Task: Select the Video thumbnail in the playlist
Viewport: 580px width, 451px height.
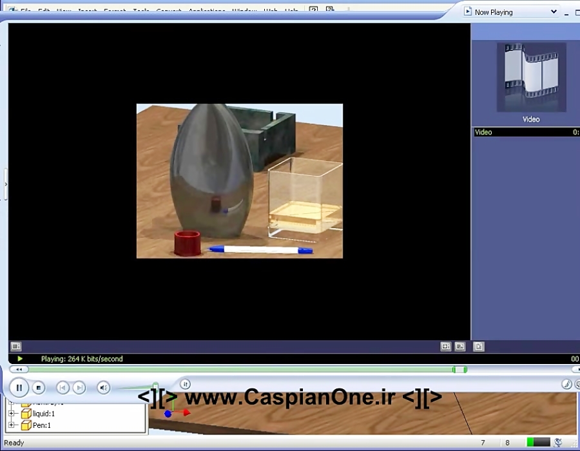Action: point(530,77)
